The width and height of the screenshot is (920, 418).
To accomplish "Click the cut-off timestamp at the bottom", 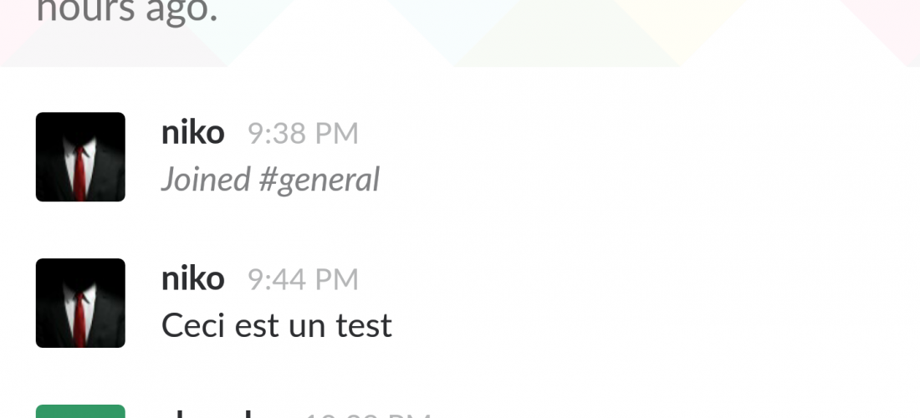I will click(366, 415).
